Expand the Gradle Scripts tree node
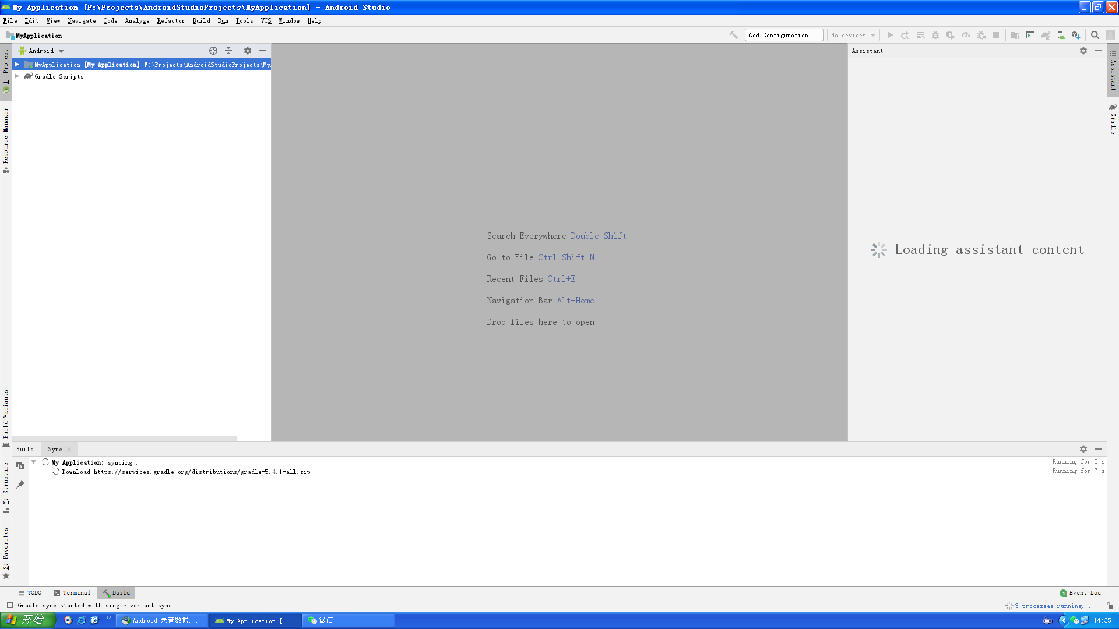The image size is (1119, 629). (x=17, y=76)
